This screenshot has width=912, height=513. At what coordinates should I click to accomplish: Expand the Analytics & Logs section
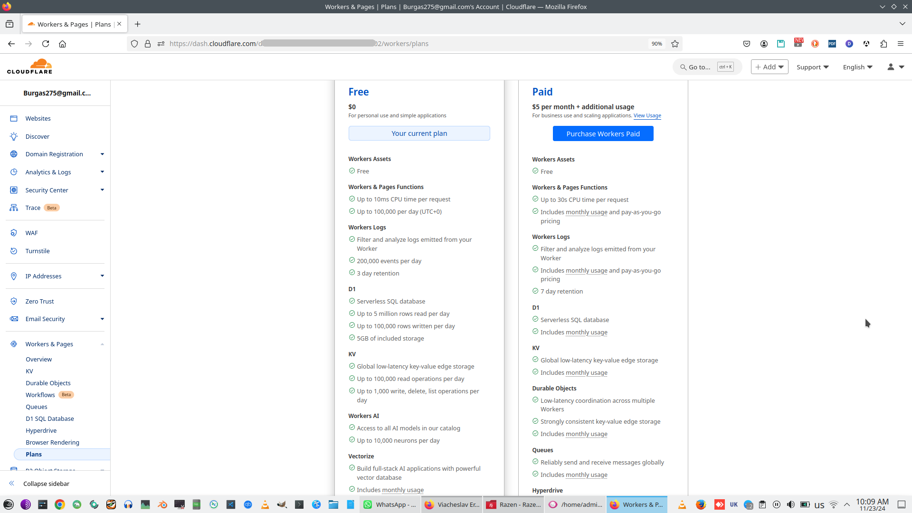tap(102, 172)
